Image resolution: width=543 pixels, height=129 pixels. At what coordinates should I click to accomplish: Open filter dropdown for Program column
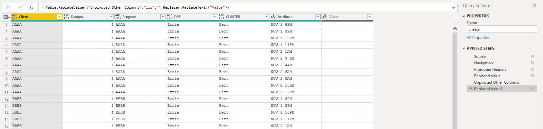point(163,17)
